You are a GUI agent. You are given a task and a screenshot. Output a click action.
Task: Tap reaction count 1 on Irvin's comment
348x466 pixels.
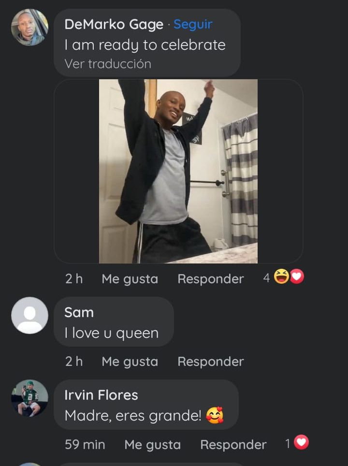tap(288, 444)
